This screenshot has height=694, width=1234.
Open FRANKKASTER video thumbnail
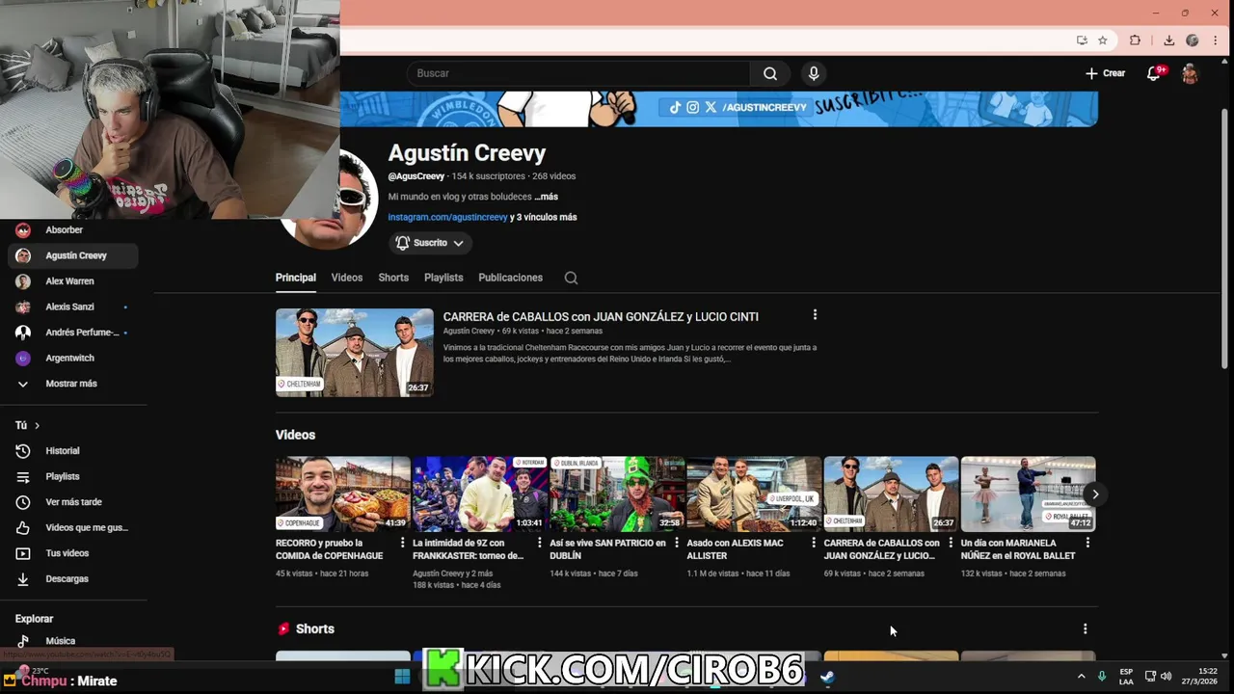tap(479, 494)
